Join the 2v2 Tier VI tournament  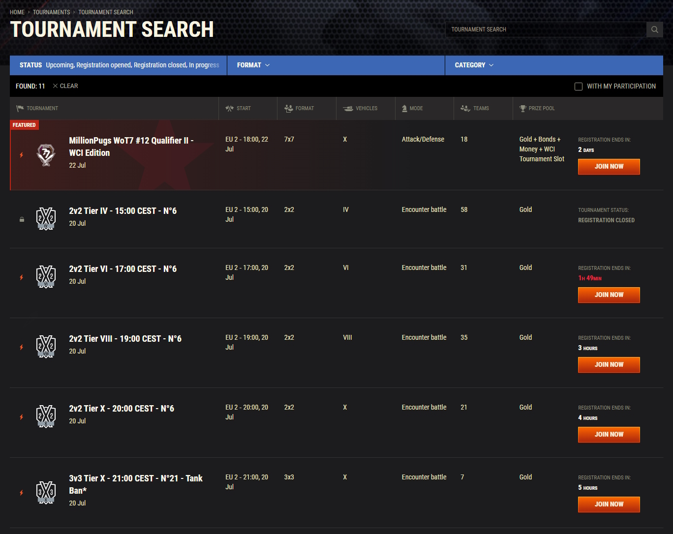tap(609, 295)
